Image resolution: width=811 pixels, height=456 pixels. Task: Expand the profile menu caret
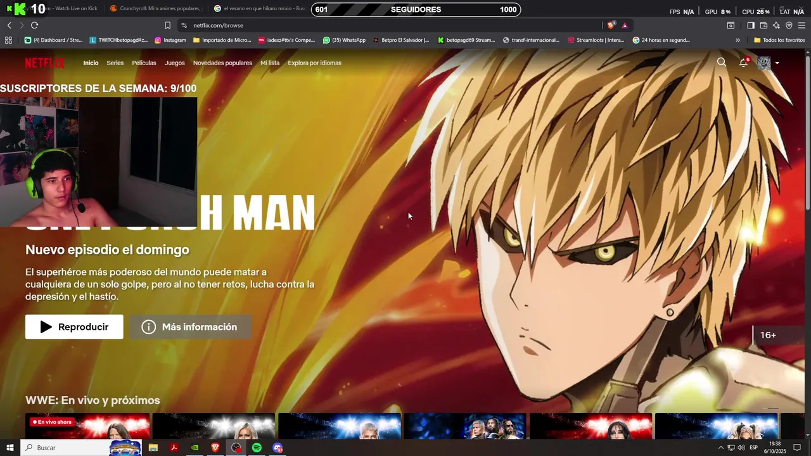pyautogui.click(x=777, y=63)
